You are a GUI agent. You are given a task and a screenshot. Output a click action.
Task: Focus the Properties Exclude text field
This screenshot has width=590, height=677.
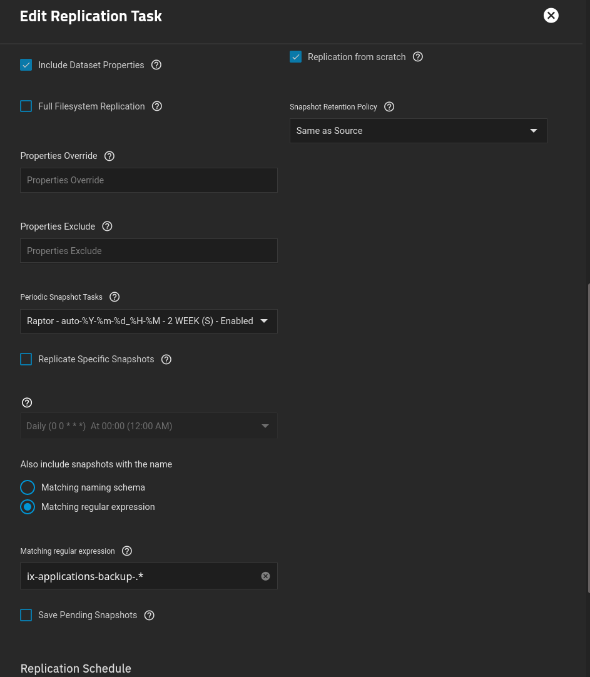pyautogui.click(x=149, y=251)
